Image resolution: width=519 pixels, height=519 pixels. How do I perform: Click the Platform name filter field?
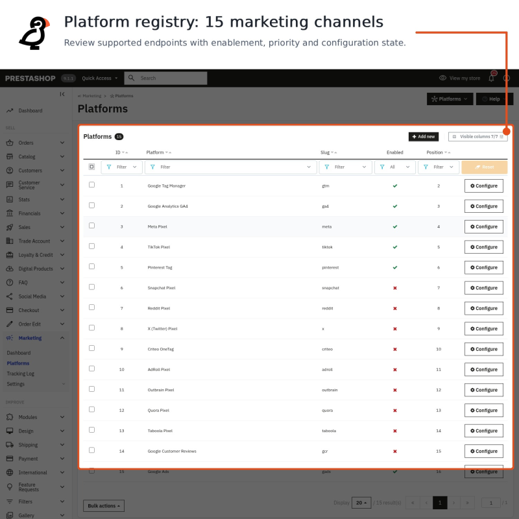231,167
